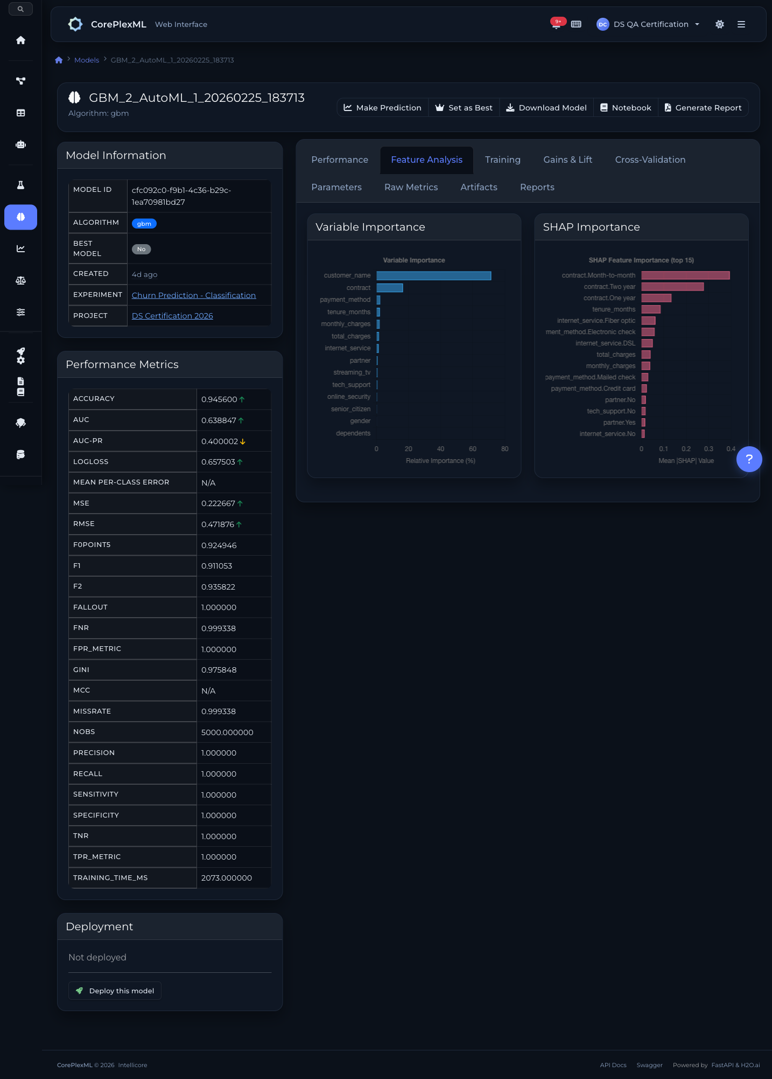Follow the Models breadcrumb link

click(87, 60)
